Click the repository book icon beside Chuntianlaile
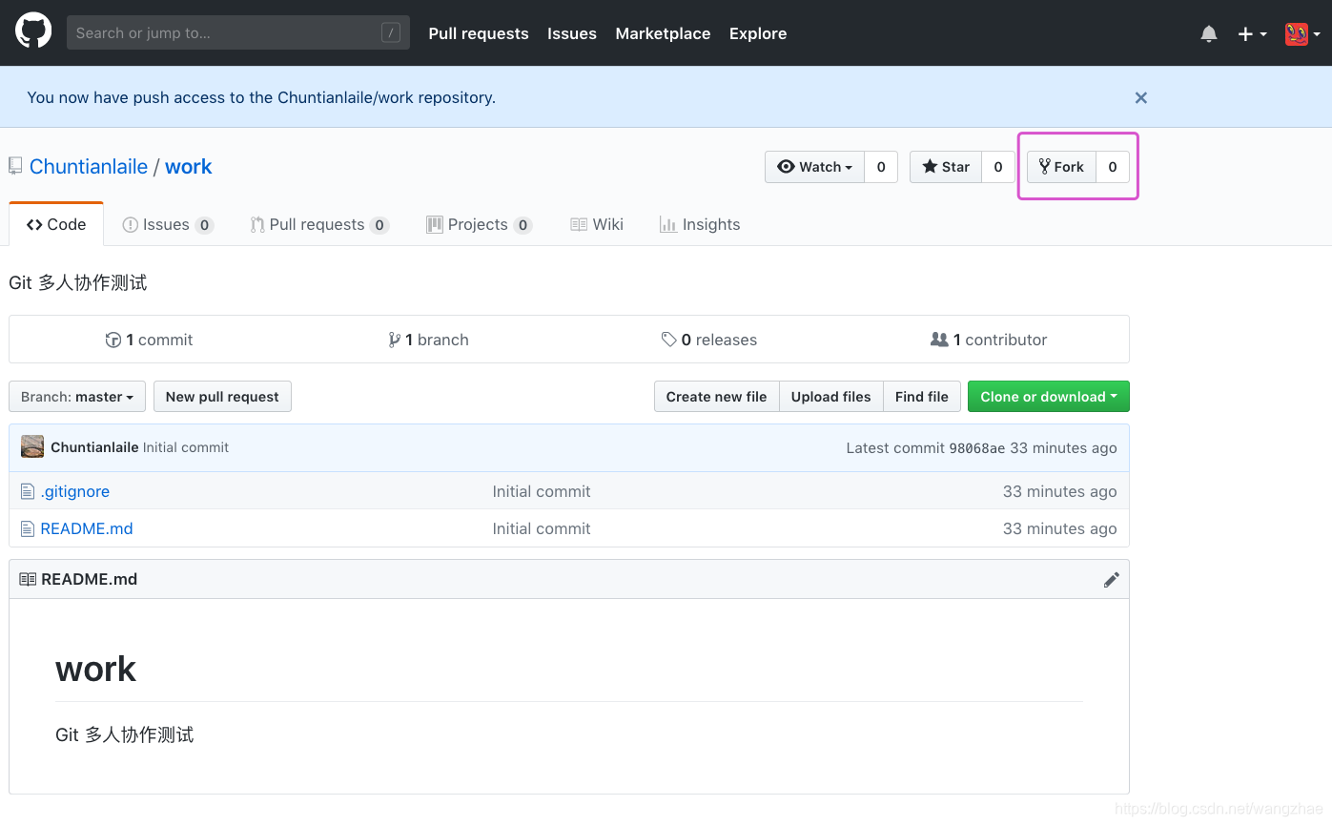 tap(15, 166)
